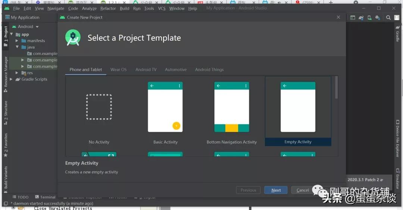
Task: Open the AVD Manager icon
Action: tap(369, 18)
